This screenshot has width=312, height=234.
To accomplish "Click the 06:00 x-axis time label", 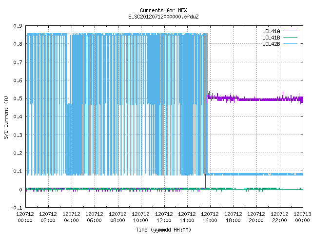I will pos(94,220).
